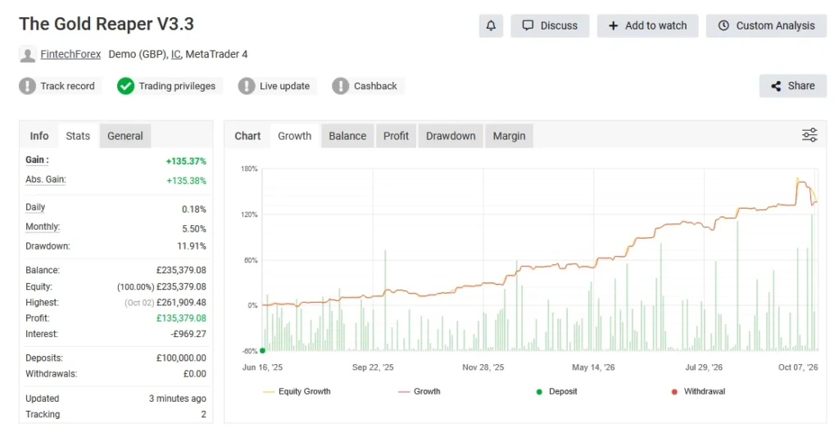This screenshot has height=437, width=839.
Task: Click the Live update label
Action: pos(284,86)
